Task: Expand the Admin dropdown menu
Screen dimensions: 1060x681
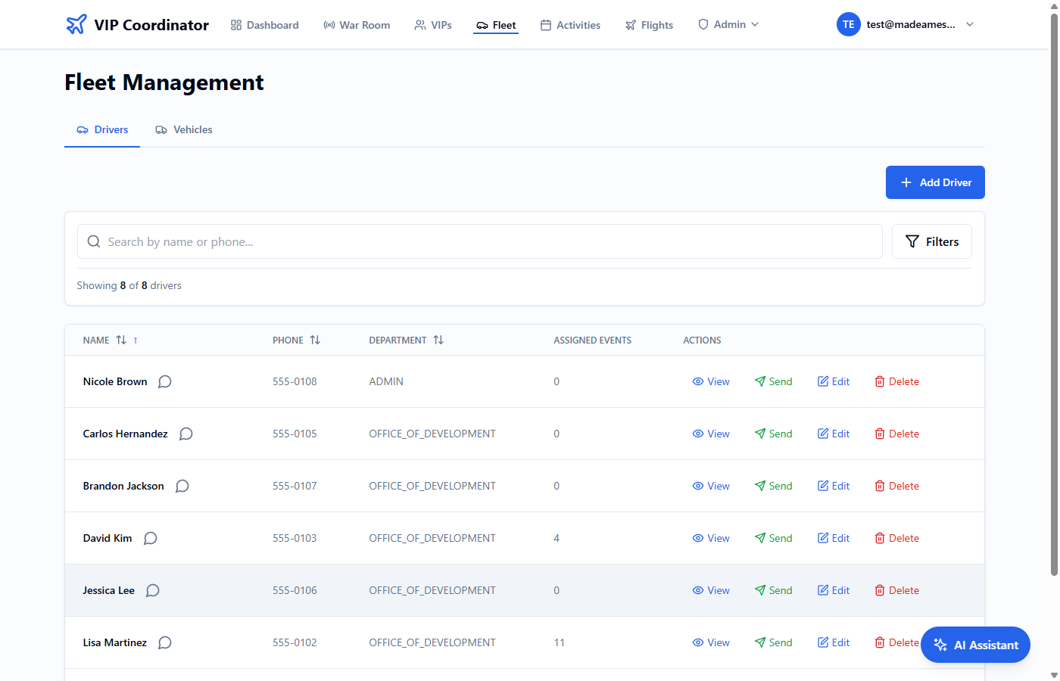Action: [x=728, y=24]
